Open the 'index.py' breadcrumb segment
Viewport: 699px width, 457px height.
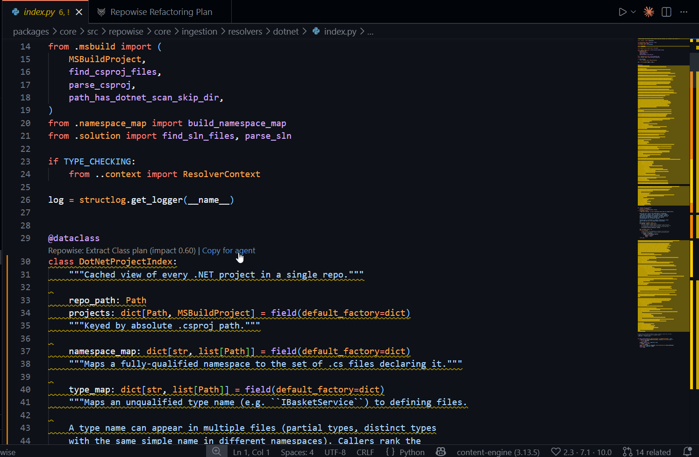tap(340, 31)
